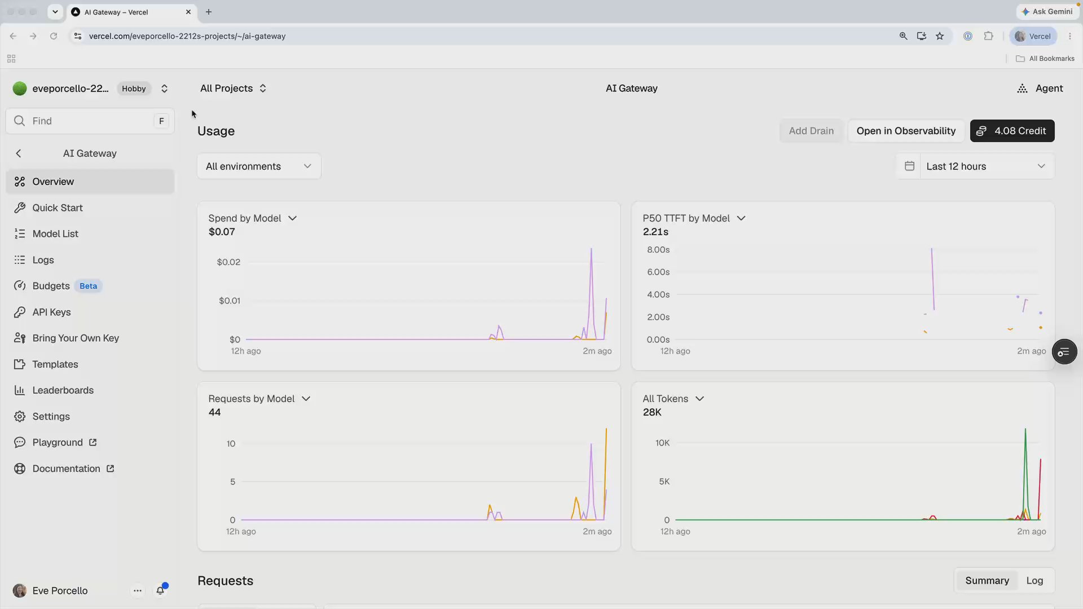Open notifications bell

coord(161,590)
